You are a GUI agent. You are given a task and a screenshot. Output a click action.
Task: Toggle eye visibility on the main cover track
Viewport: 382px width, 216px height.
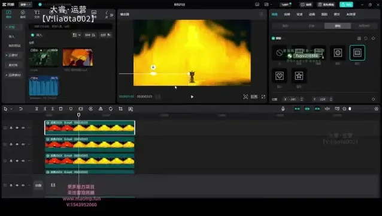[x=17, y=185]
